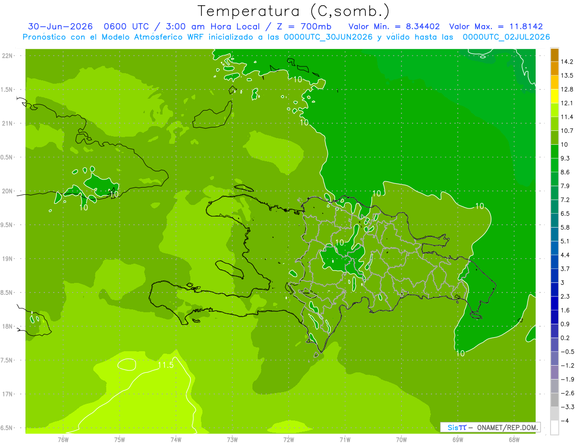Click the "5.8" color scale value
This screenshot has width=577, height=446.
pyautogui.click(x=565, y=228)
